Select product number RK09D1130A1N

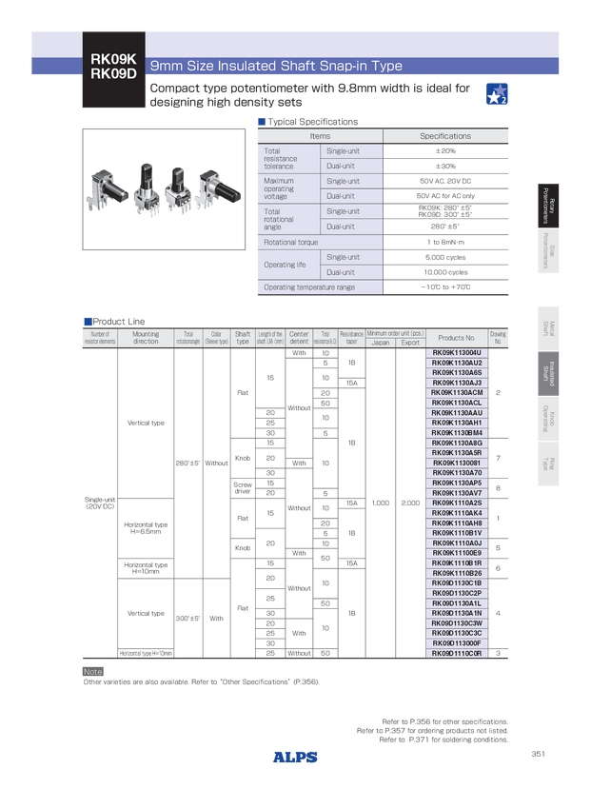pyautogui.click(x=457, y=613)
